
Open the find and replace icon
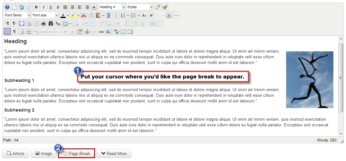point(58,23)
